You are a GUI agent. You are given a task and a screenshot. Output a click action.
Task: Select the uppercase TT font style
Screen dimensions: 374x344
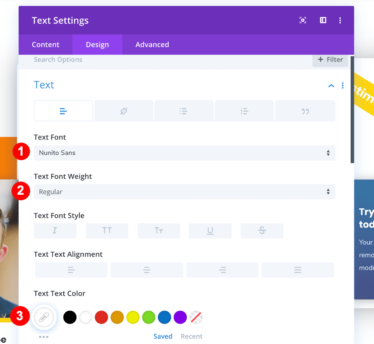(x=107, y=230)
